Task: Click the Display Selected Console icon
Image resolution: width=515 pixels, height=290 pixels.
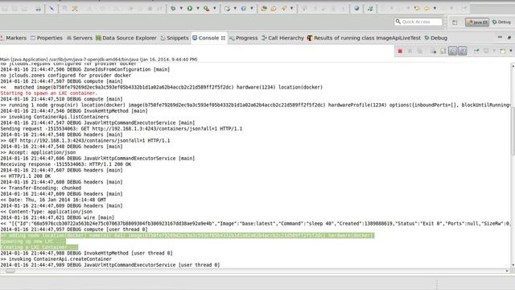Action: [486, 51]
